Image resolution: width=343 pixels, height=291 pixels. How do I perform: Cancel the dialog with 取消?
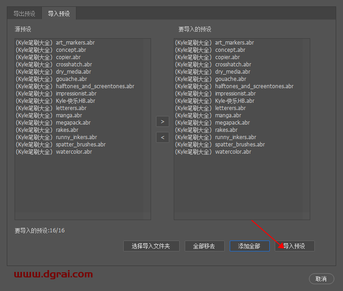point(321,279)
